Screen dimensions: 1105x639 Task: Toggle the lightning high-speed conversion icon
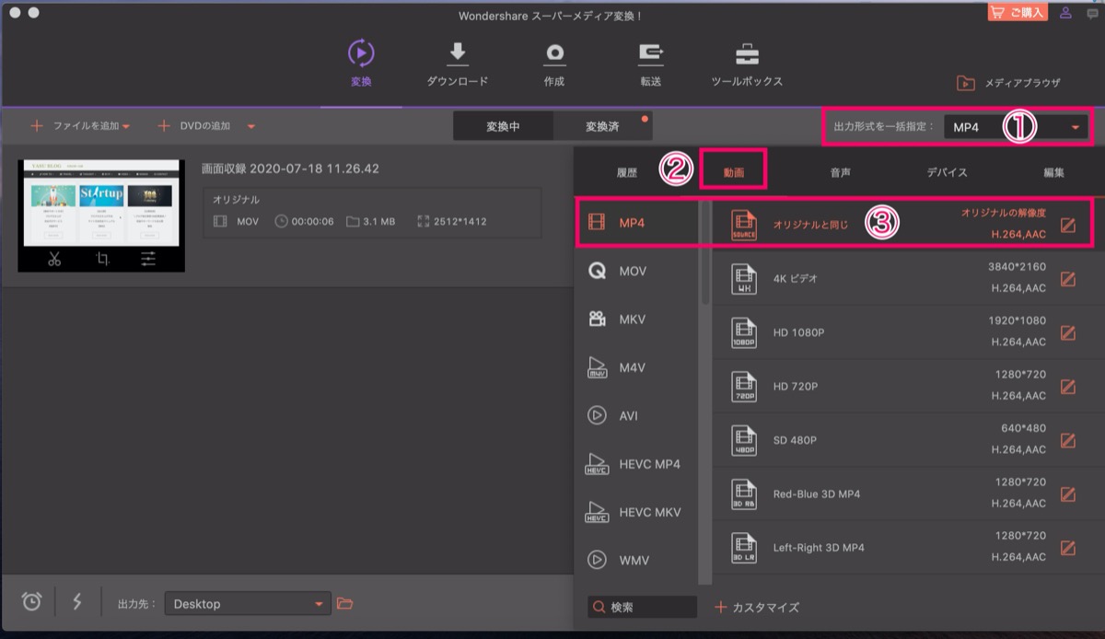(x=77, y=602)
